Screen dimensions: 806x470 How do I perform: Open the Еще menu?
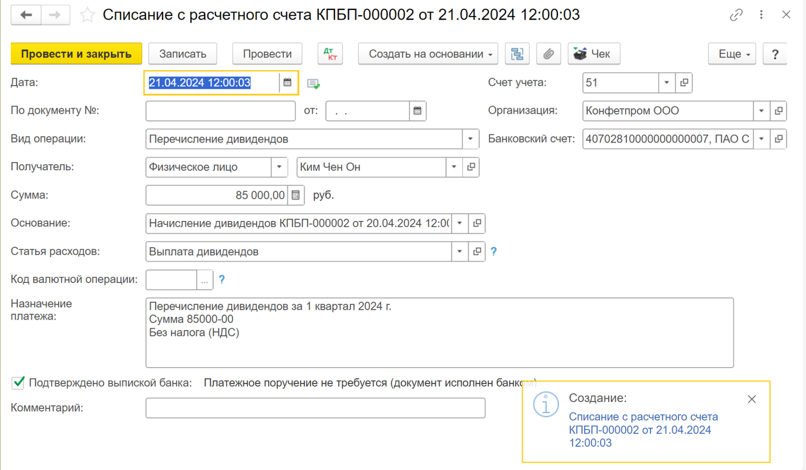(x=732, y=54)
